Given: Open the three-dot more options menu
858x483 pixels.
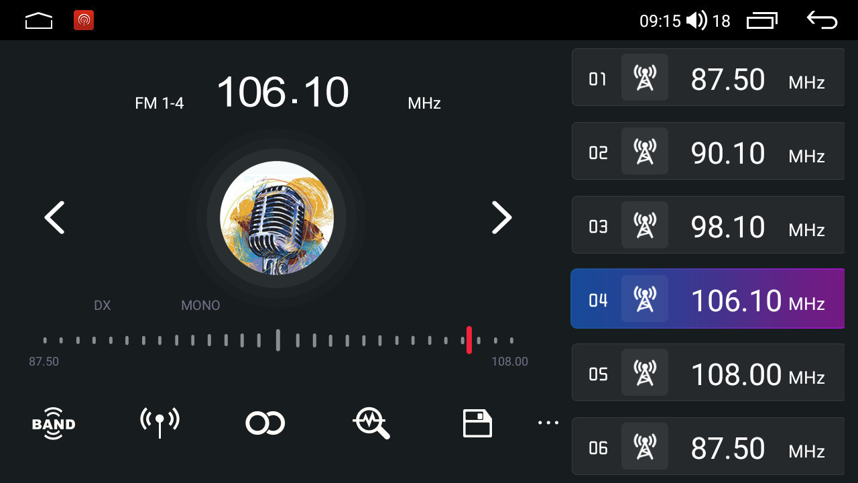Looking at the screenshot, I should (548, 423).
